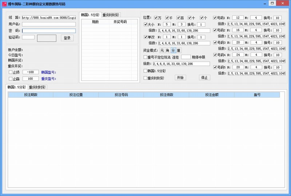Click the 密码 password input field
Screen dimensions: 291x196
point(49,31)
